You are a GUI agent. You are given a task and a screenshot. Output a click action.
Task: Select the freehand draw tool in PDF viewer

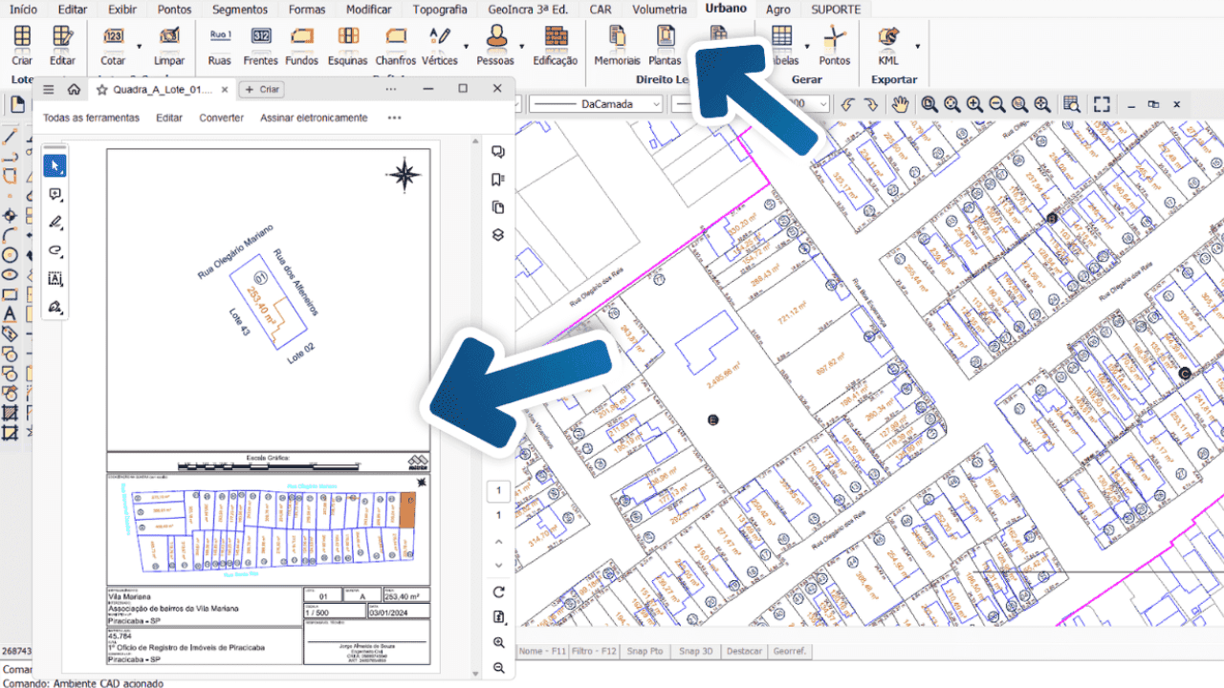point(55,250)
